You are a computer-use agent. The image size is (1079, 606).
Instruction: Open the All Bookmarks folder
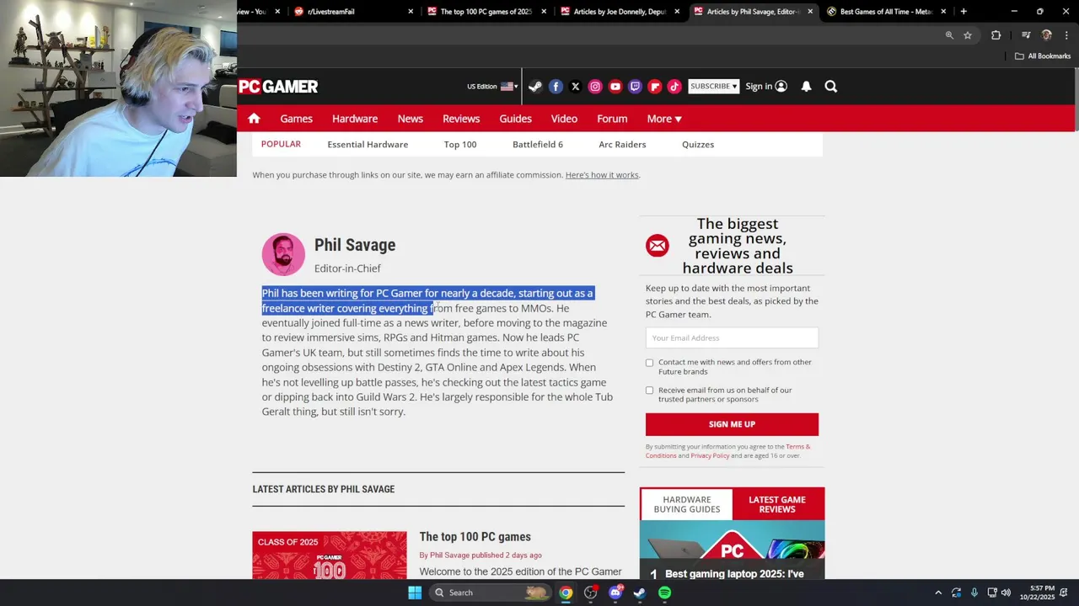pyautogui.click(x=1043, y=56)
